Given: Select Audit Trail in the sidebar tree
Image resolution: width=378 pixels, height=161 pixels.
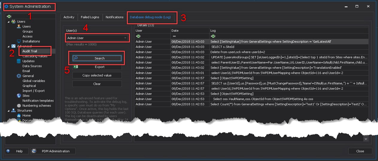Looking at the screenshot, I should (30, 51).
